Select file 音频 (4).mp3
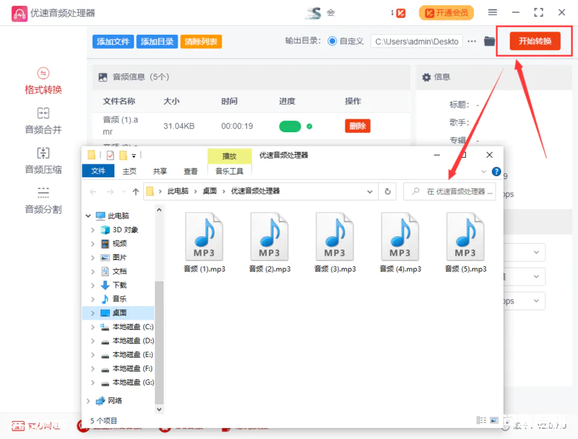The image size is (578, 439). pyautogui.click(x=400, y=243)
